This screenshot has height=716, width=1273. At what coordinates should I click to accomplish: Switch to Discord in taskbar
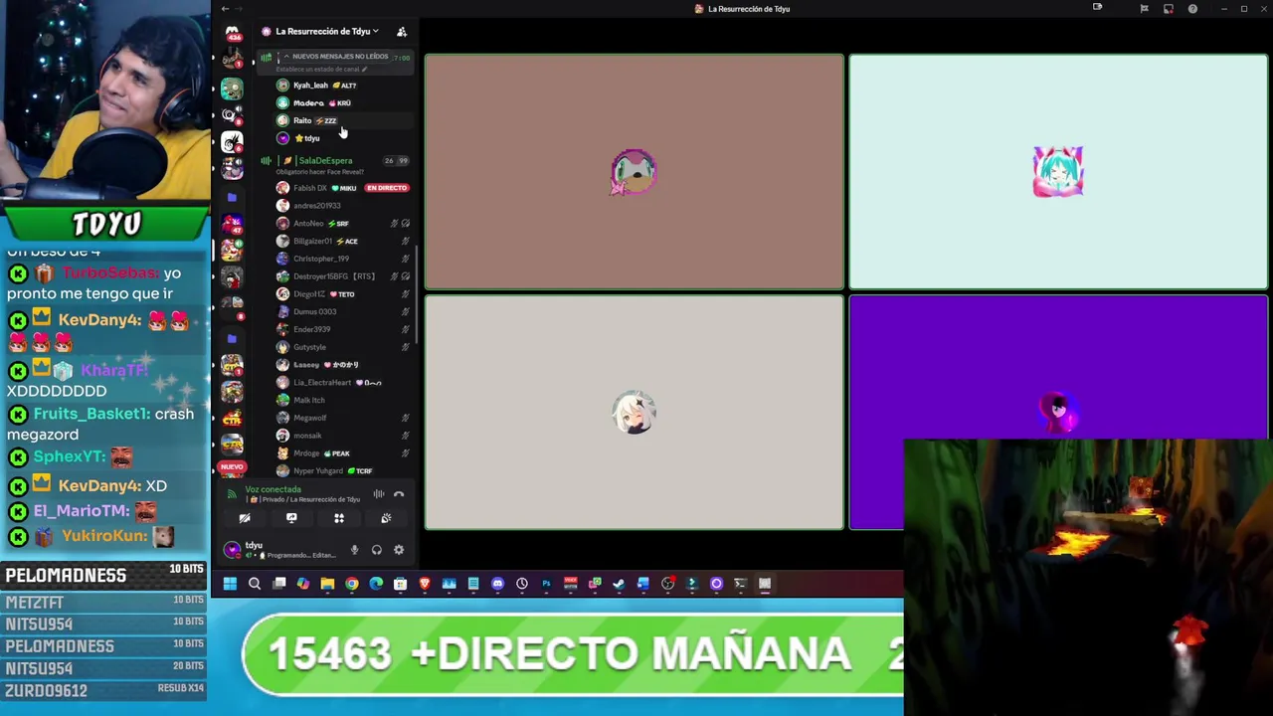[497, 584]
